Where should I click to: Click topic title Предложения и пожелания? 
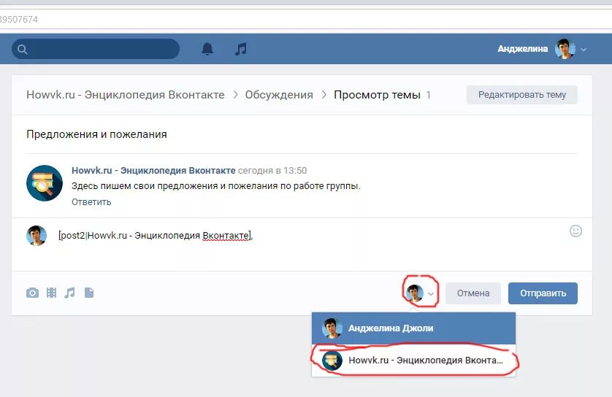[97, 134]
